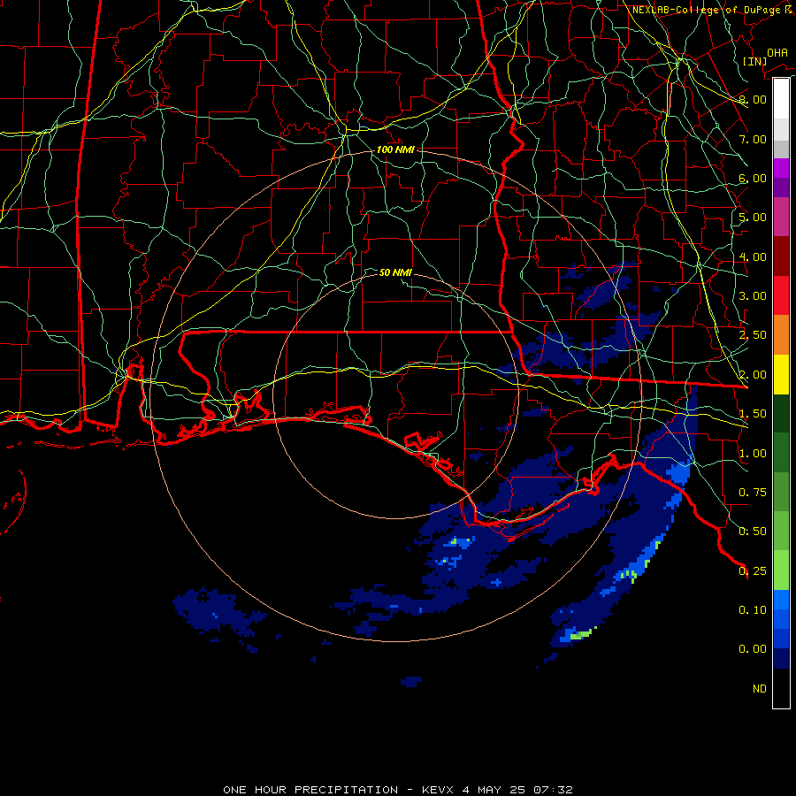Select the darkest green legend swatch
Image resolution: width=796 pixels, height=796 pixels.
[x=781, y=414]
